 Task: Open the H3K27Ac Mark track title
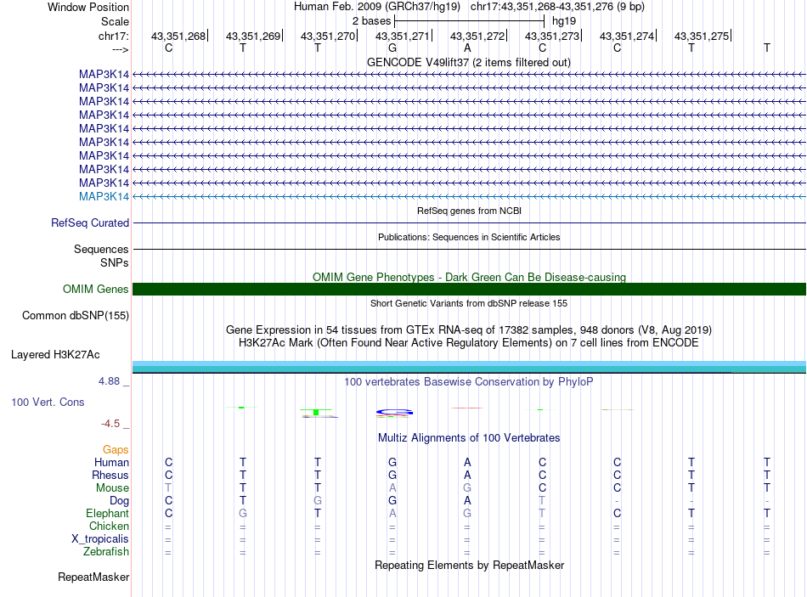click(469, 343)
